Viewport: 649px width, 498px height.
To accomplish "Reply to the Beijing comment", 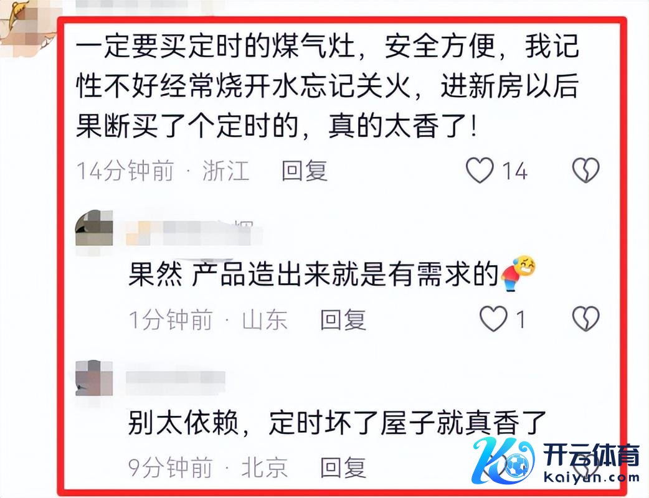I will coord(343,467).
